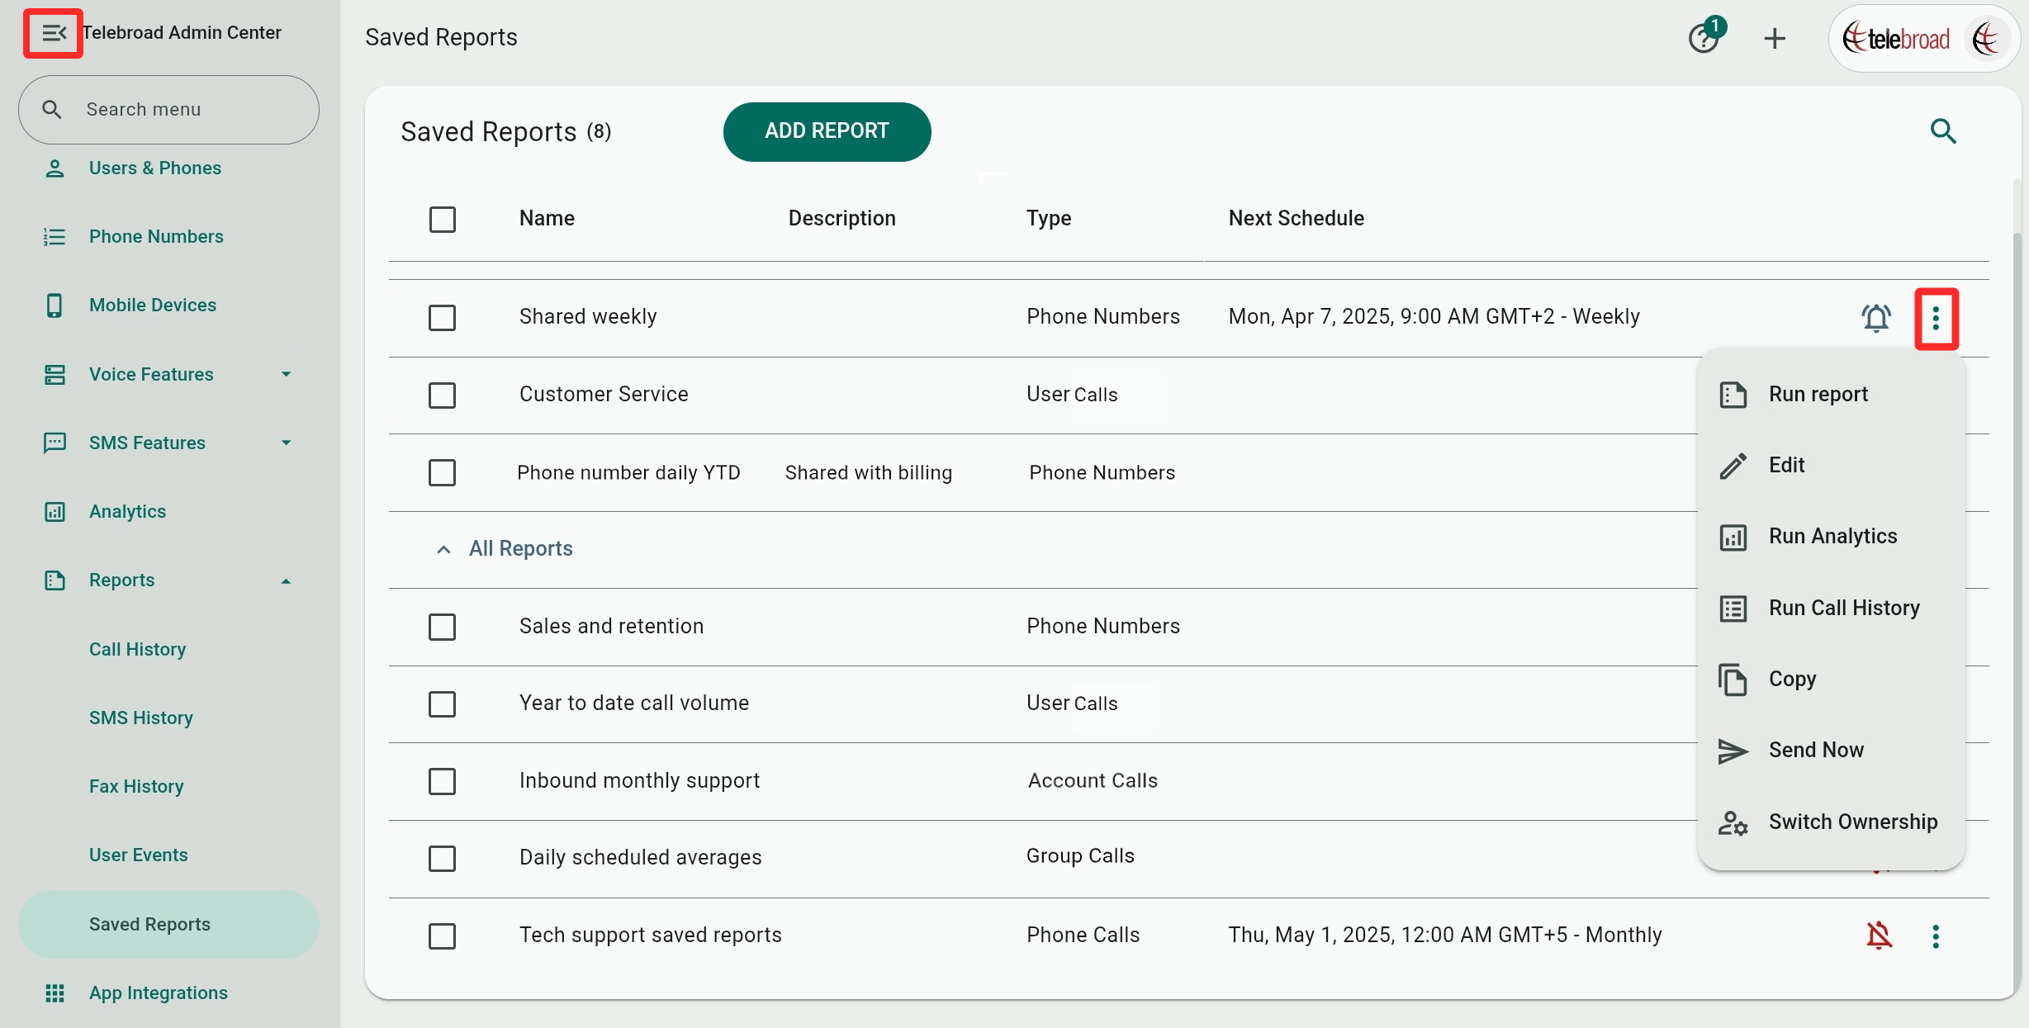Click the Search menu input field
The width and height of the screenshot is (2029, 1028).
(169, 109)
